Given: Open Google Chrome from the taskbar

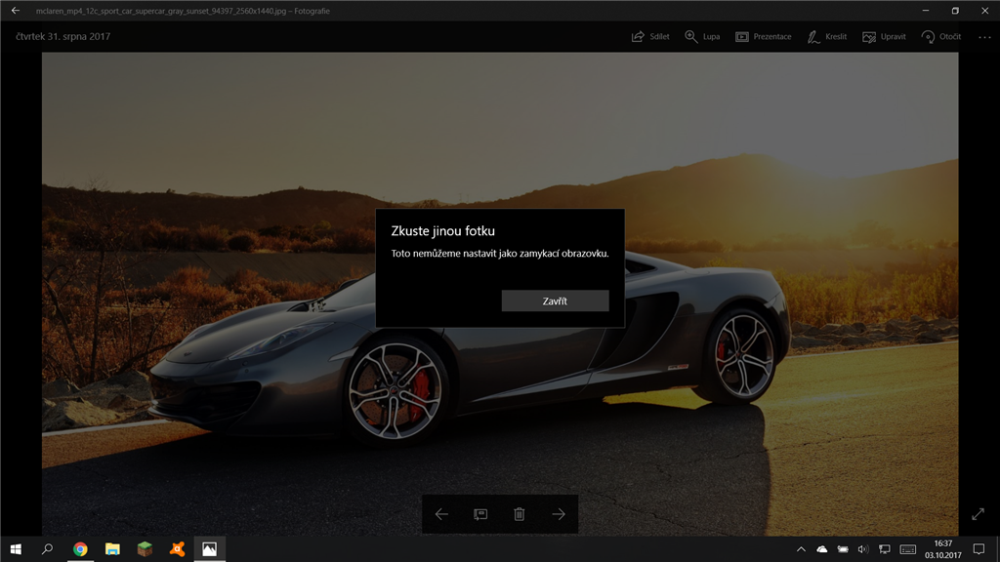Looking at the screenshot, I should tap(80, 549).
